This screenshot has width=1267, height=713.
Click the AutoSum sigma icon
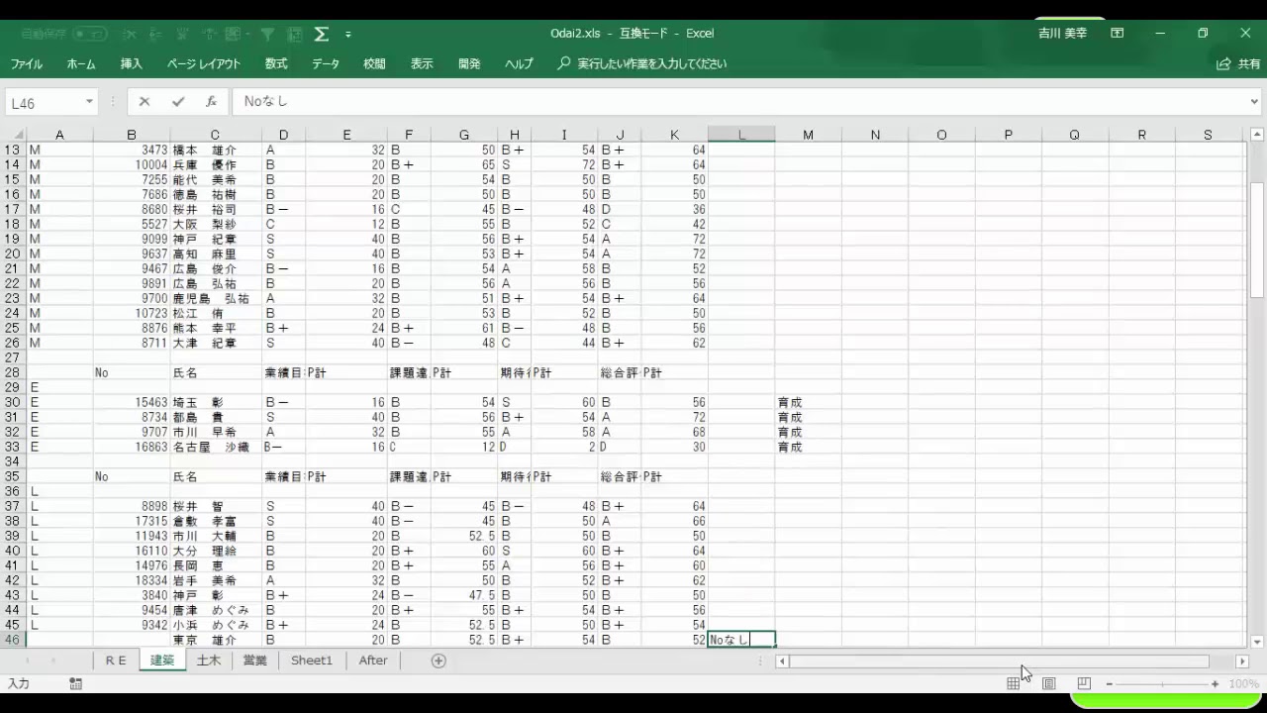point(321,34)
